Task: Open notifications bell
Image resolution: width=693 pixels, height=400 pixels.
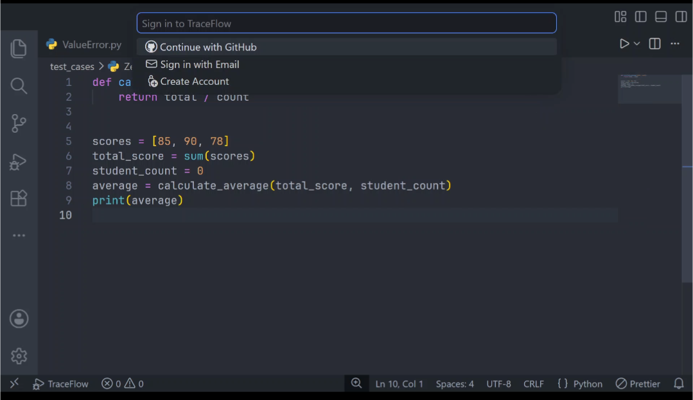Action: click(x=679, y=384)
